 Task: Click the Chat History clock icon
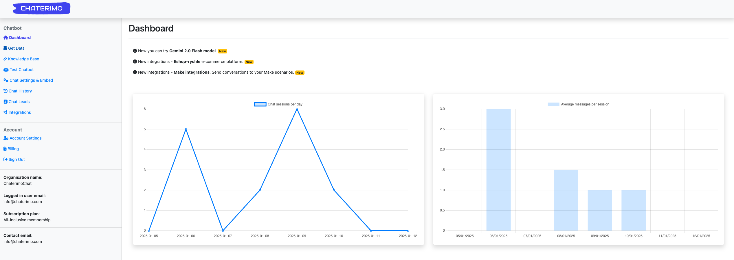(x=5, y=91)
